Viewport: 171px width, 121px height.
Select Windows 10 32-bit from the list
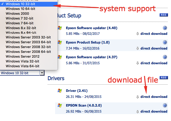[29, 4]
